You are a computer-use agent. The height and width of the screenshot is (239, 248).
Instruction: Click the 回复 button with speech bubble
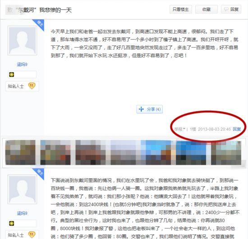coord(231,9)
